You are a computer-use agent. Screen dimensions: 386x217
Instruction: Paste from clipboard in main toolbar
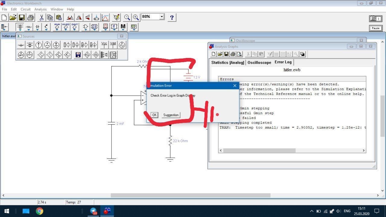pos(59,18)
